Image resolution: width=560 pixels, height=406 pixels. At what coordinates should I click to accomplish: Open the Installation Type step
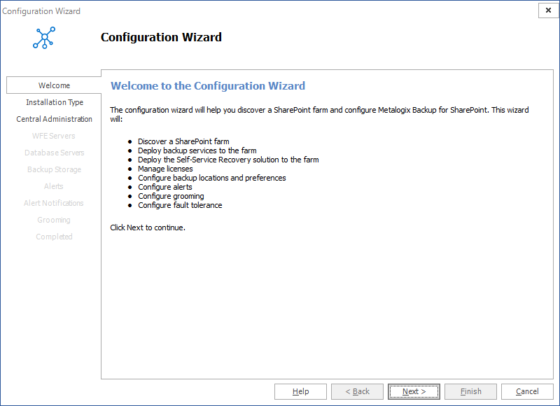[x=55, y=102]
